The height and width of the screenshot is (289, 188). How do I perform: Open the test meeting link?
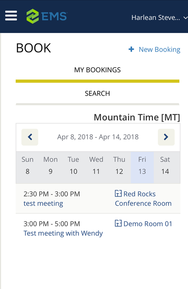43,203
